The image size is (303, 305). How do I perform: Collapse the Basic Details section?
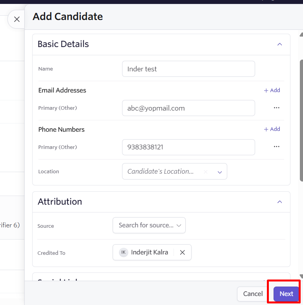tap(279, 44)
